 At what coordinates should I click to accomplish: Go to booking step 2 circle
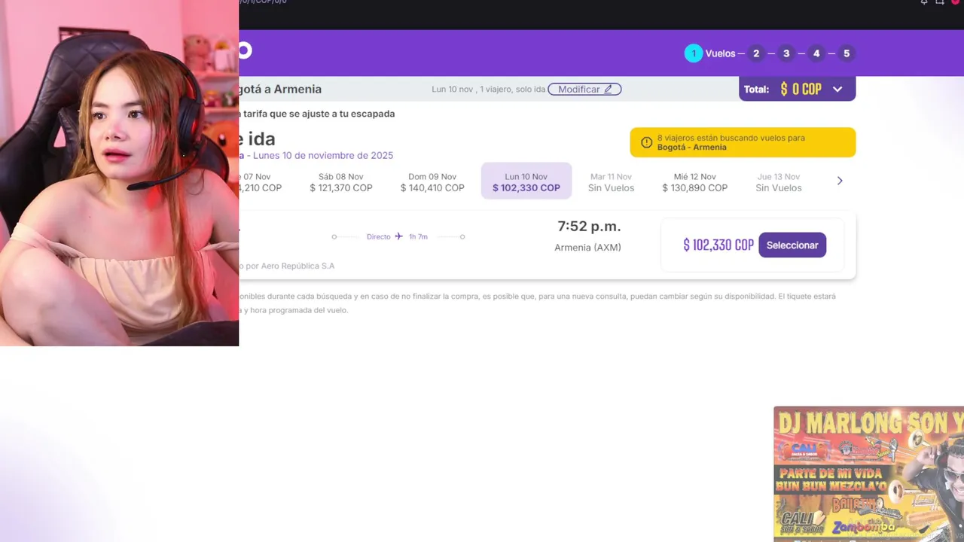click(756, 53)
